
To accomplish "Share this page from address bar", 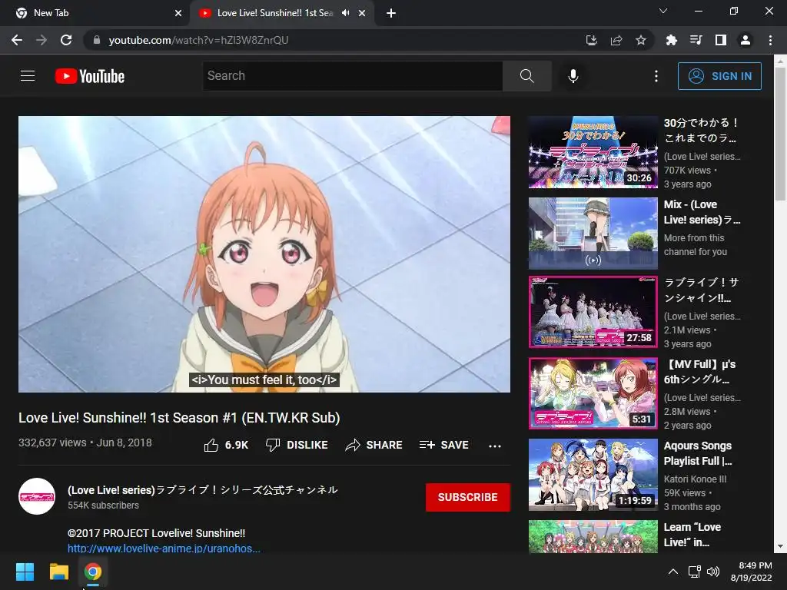I will coord(616,40).
